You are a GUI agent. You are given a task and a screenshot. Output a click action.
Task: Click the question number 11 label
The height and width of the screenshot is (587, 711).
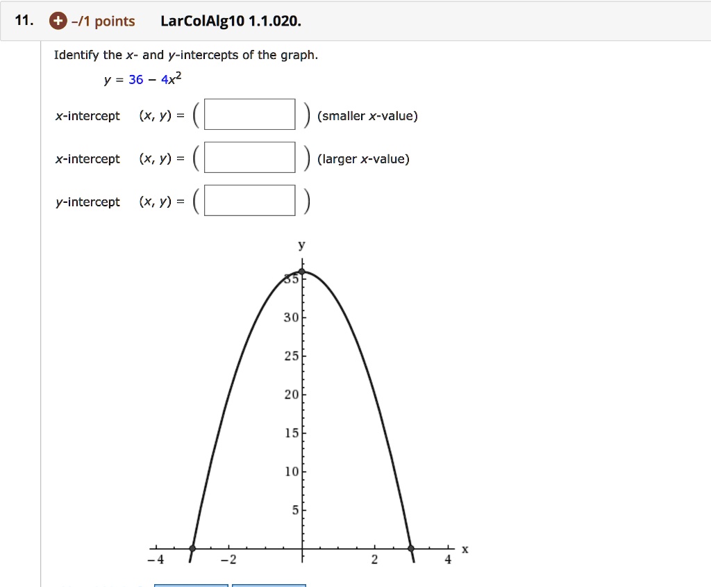tap(23, 20)
